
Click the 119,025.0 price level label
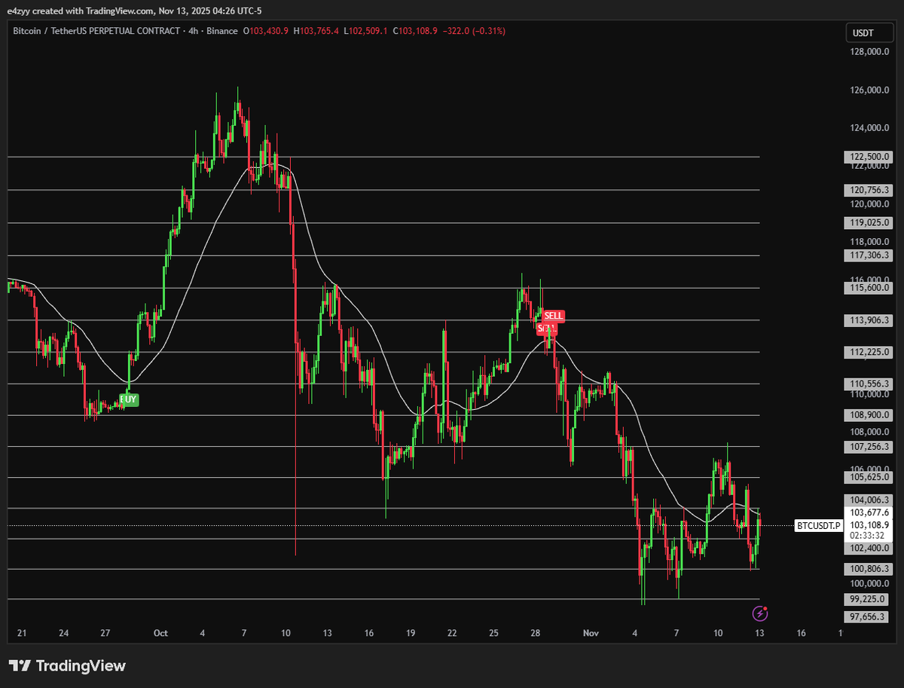869,223
